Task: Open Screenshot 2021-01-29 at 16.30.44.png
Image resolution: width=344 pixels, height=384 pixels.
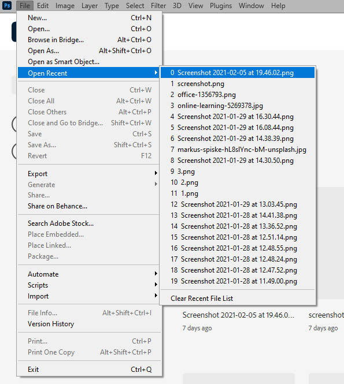Action: [238, 117]
